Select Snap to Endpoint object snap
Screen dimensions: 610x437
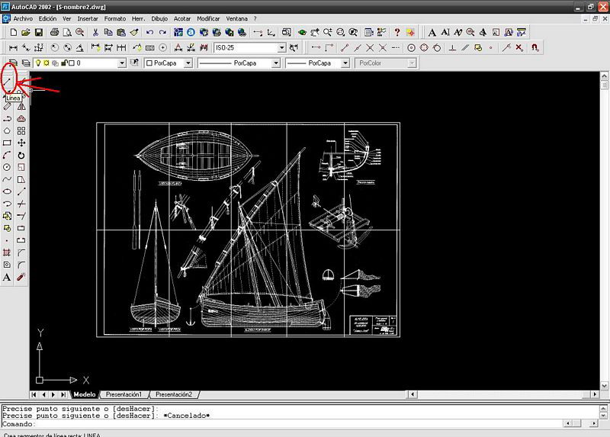tap(345, 48)
